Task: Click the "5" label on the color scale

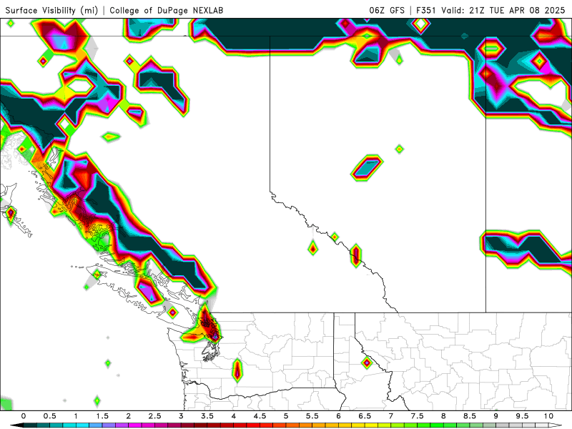Action: 286,416
